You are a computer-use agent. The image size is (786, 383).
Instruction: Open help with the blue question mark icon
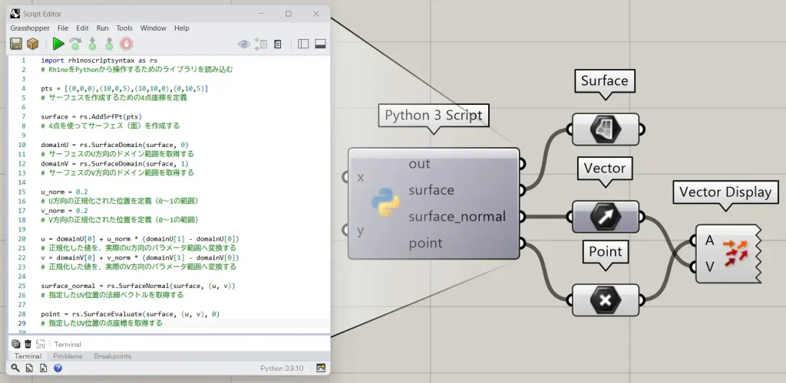58,368
